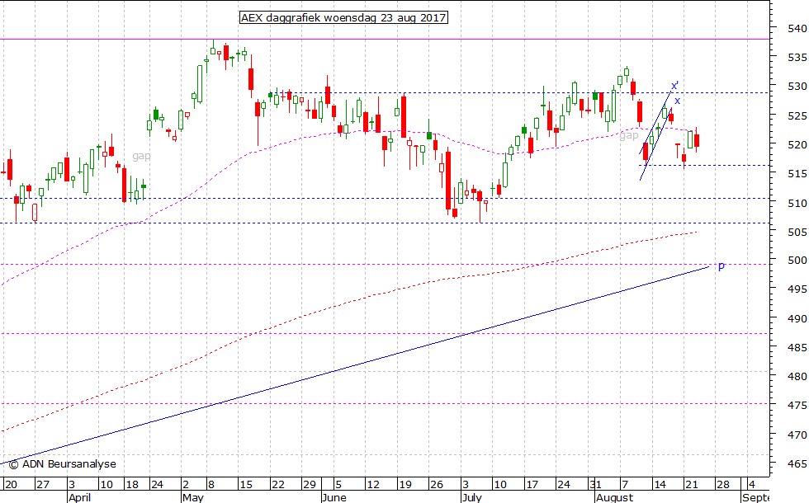Click date label '24' before May
Viewport: 809px width, 503px height.
point(157,485)
